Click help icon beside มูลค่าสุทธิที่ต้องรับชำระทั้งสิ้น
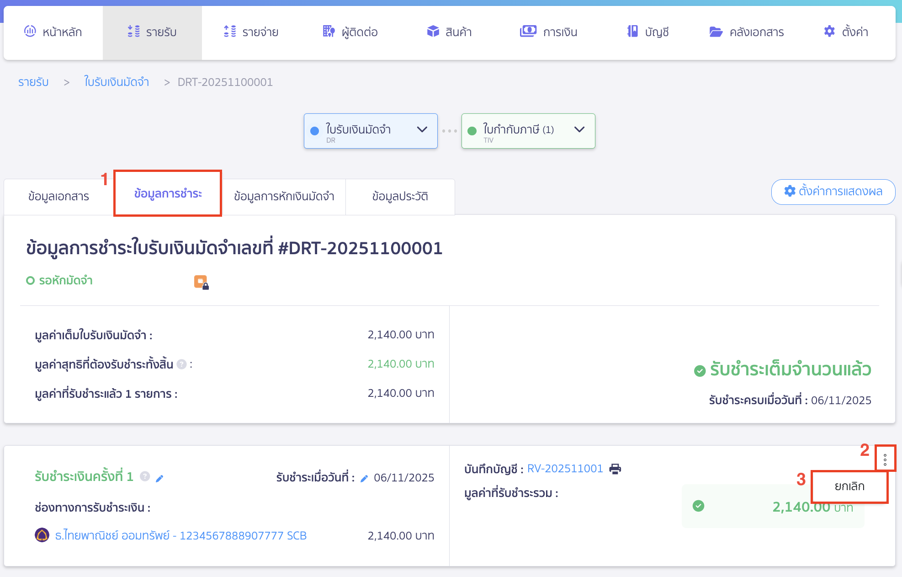The height and width of the screenshot is (577, 902). pos(181,364)
